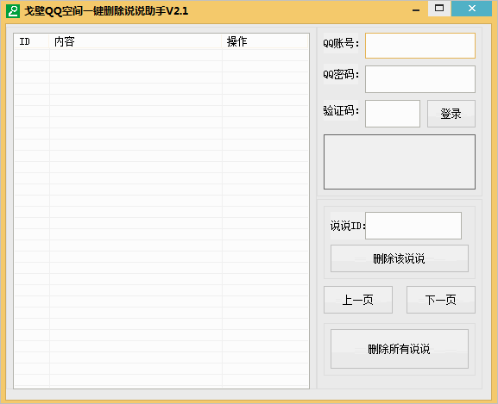The image size is (498, 404).
Task: Maximize the window
Action: click(439, 9)
